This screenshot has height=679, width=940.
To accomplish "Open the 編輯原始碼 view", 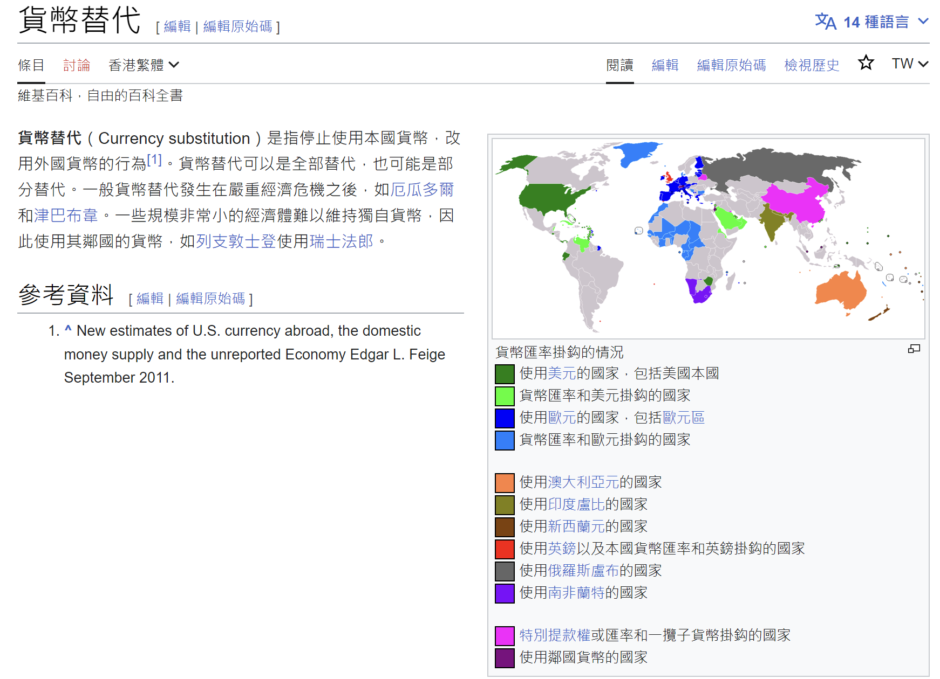I will point(731,64).
